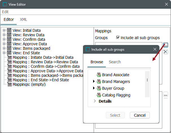Expand the Buyer Group tree node
The width and height of the screenshot is (171, 133).
pyautogui.click(x=94, y=88)
